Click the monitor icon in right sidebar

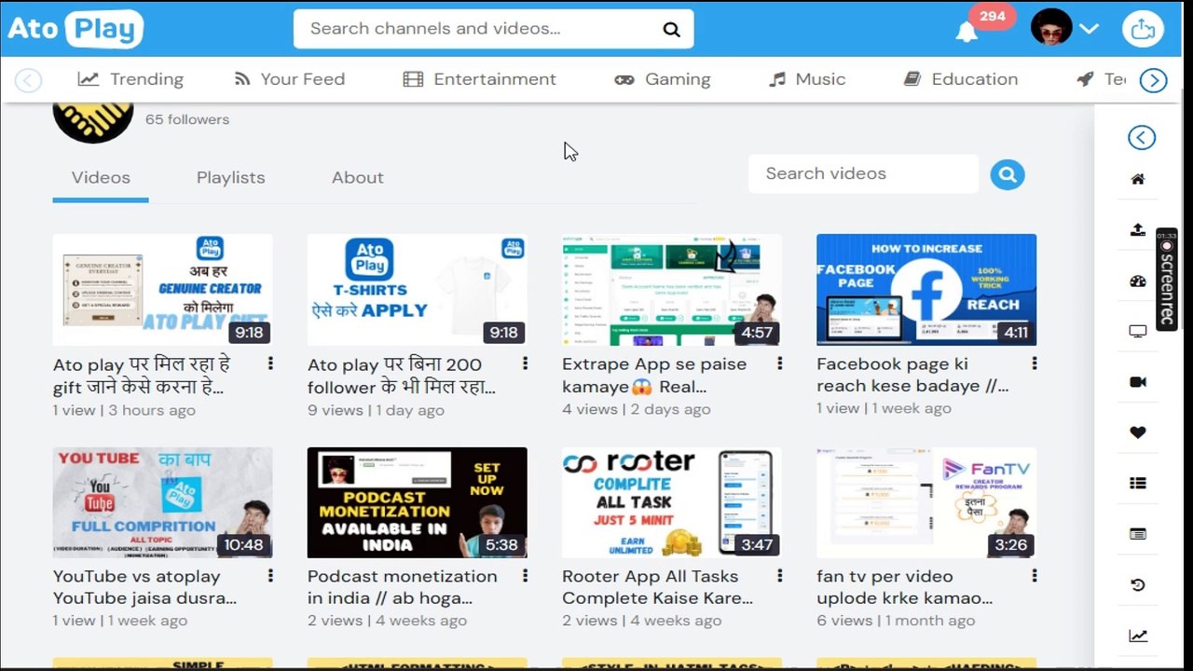[x=1138, y=331]
